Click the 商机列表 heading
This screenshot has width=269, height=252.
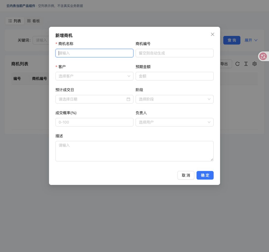(20, 64)
